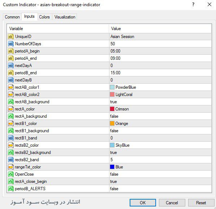The height and width of the screenshot is (209, 216).
Task: Click the string icon beside periodA_begin
Action: click(x=11, y=51)
